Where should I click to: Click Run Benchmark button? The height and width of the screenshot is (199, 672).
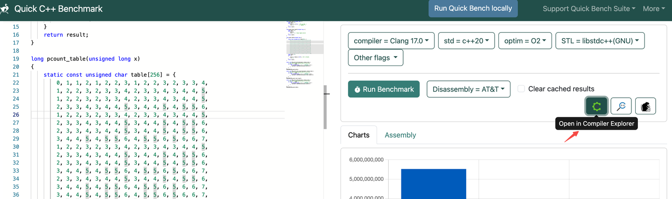[x=384, y=89]
